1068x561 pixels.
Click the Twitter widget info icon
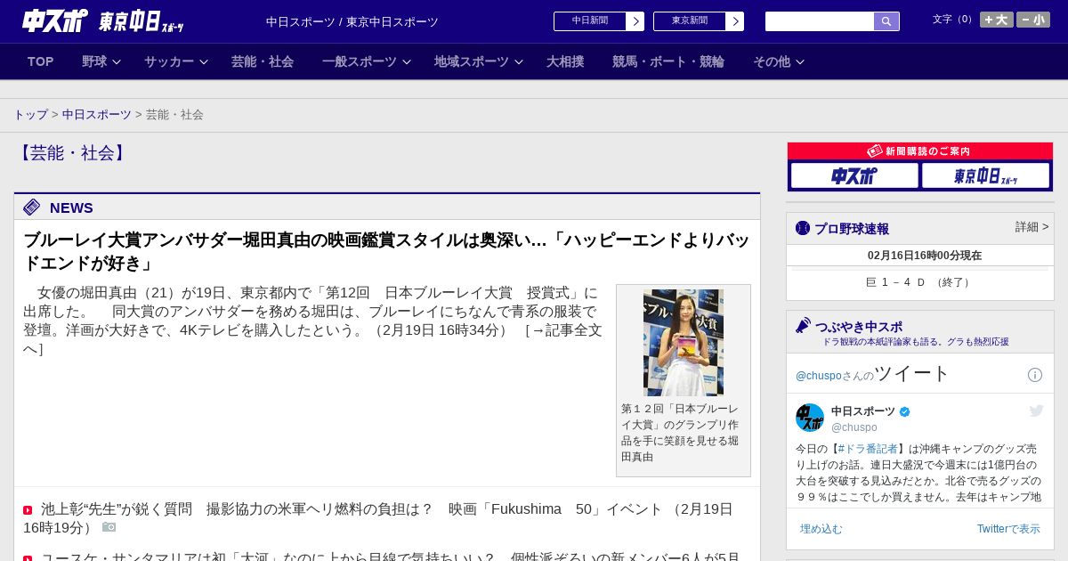(x=1035, y=375)
